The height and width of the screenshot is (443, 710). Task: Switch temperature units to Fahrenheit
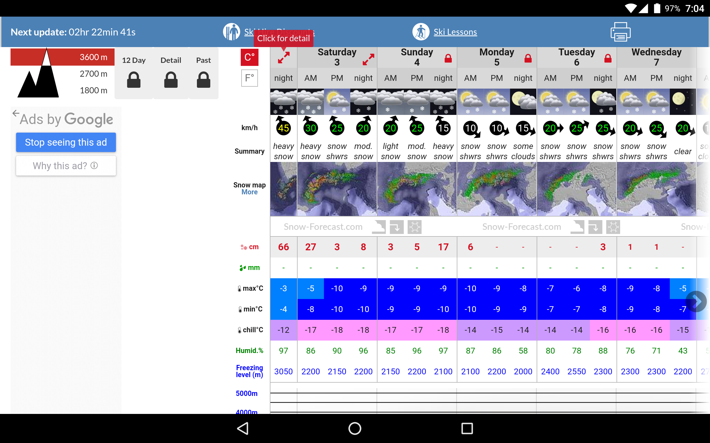[249, 78]
